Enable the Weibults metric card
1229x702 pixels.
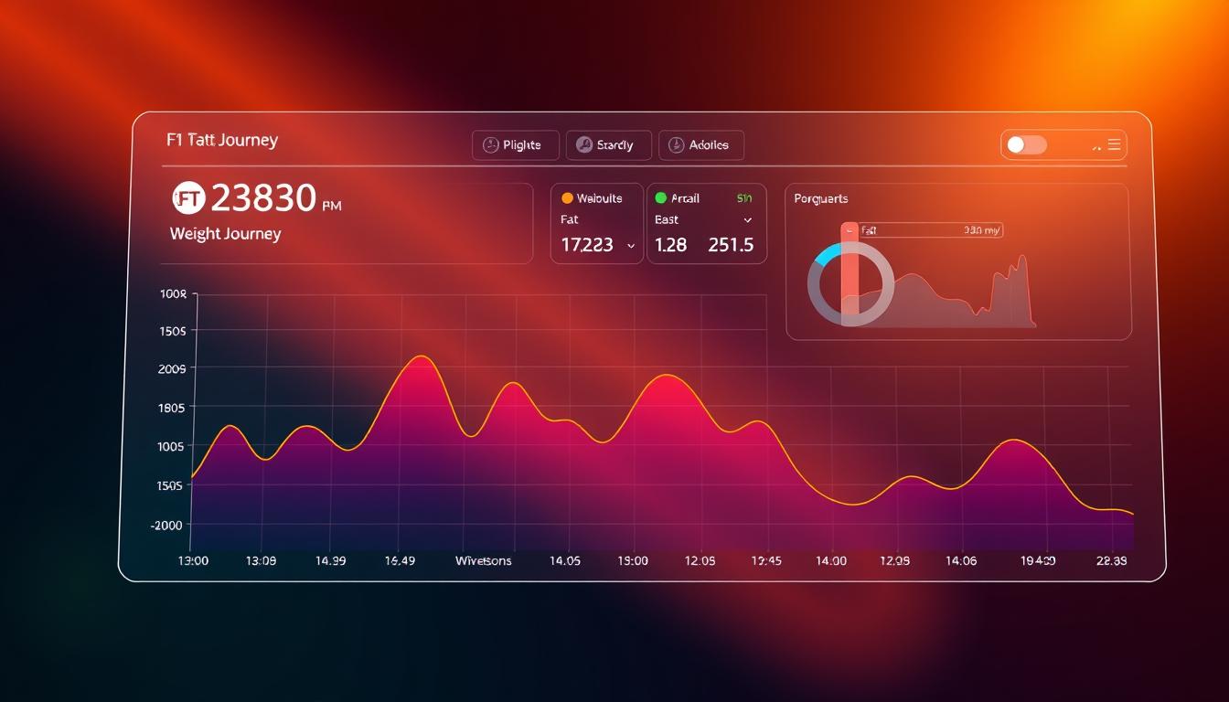[596, 222]
